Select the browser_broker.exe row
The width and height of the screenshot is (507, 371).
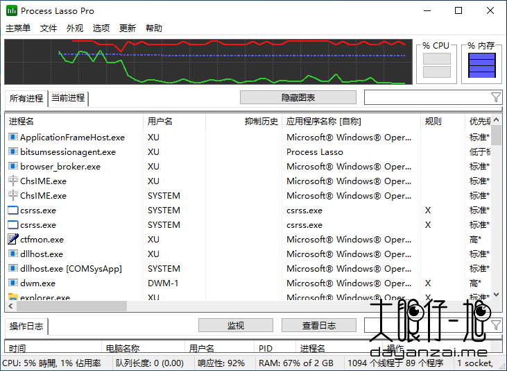coord(248,166)
